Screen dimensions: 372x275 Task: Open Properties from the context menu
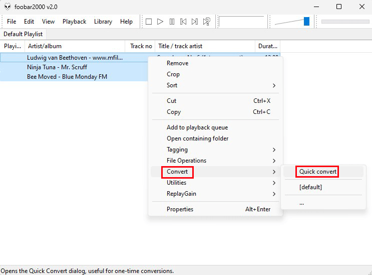click(215, 209)
